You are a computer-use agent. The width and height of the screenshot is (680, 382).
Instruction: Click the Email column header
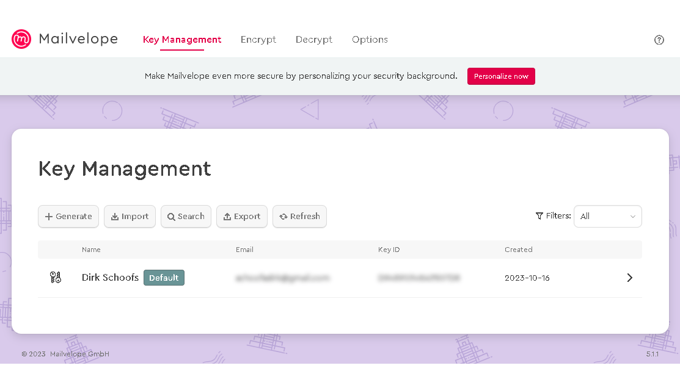(x=244, y=250)
